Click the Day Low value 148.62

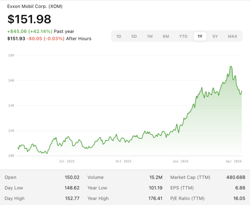click(72, 188)
